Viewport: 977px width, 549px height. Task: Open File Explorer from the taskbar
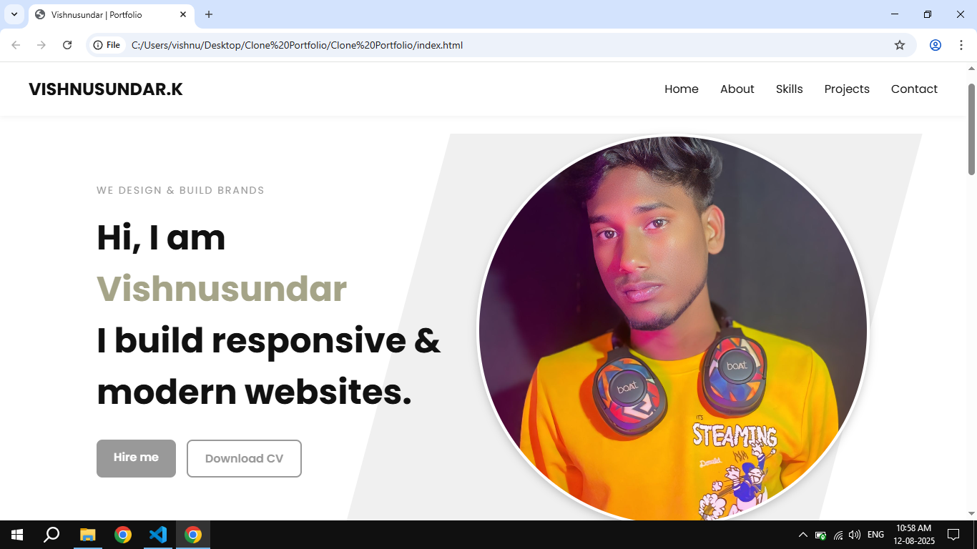tap(87, 535)
